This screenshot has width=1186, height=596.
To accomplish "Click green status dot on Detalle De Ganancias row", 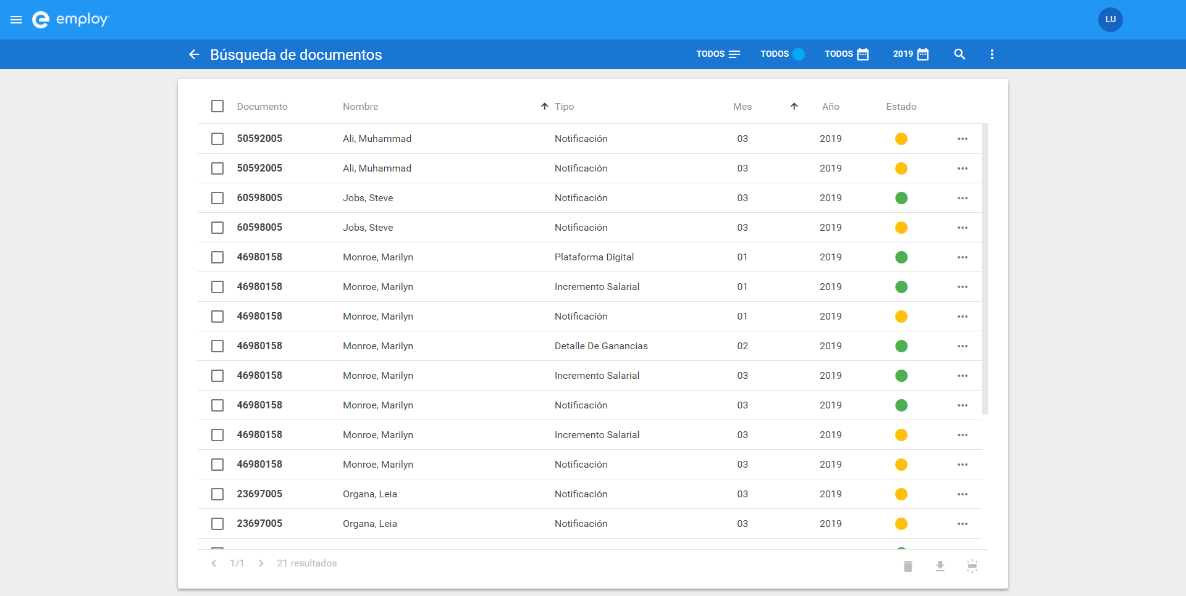I will [901, 346].
